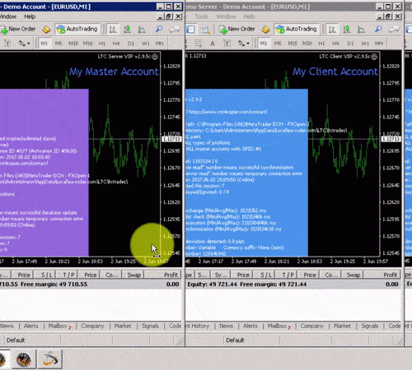
Task: Open Mailbox tab in Client terminal
Action: tap(279, 326)
